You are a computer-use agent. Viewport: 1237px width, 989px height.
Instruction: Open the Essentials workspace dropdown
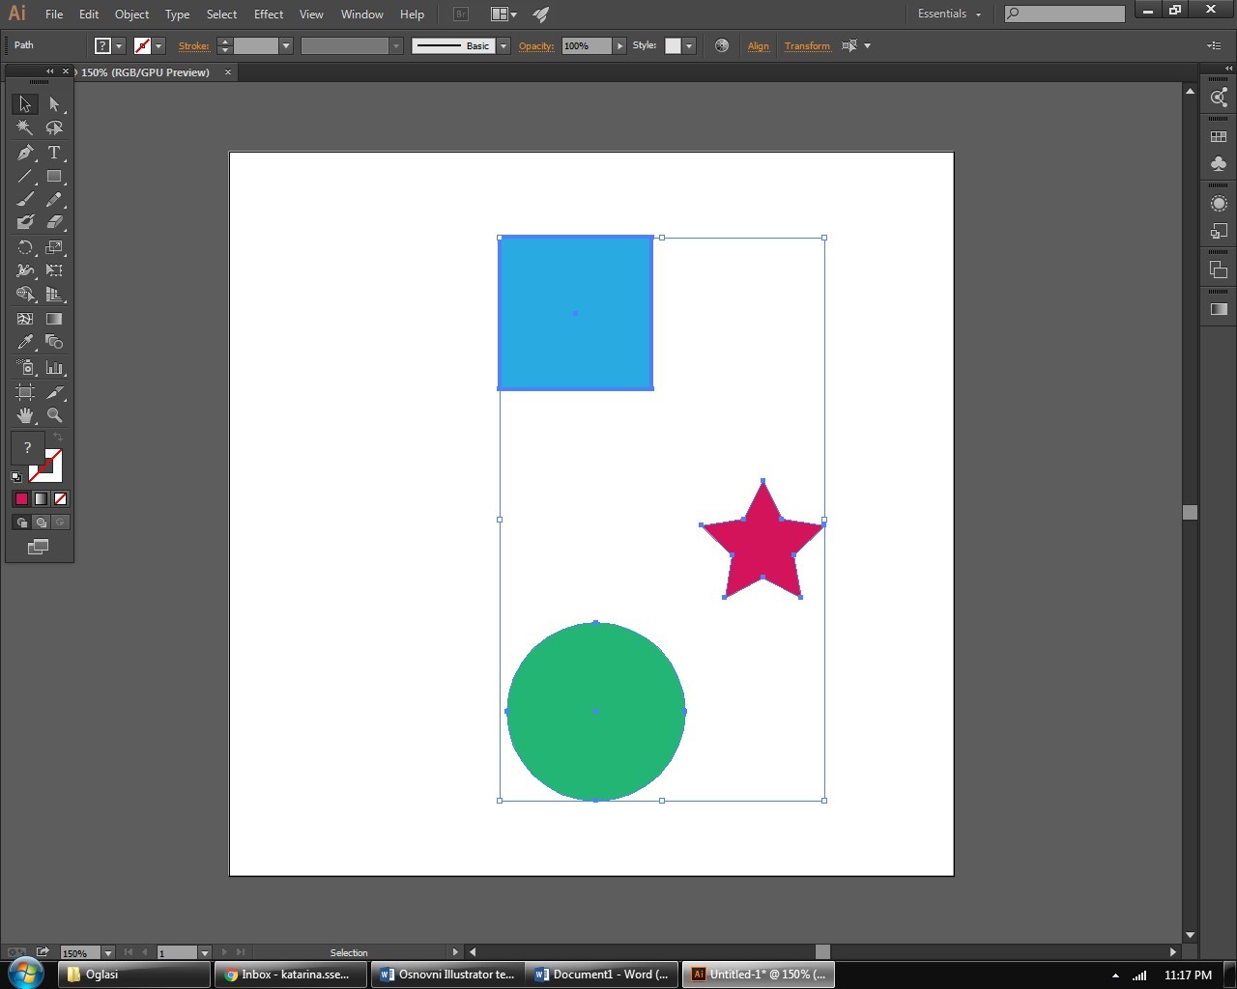click(x=949, y=14)
